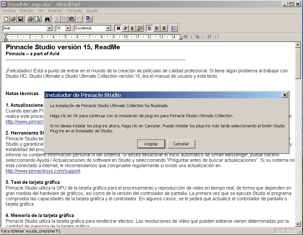This screenshot has width=303, height=235.
Task: Open the Occidental script dropdown
Action: pos(108,28)
